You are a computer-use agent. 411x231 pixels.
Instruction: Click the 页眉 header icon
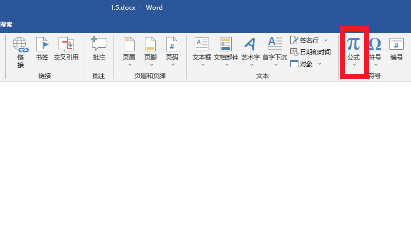129,45
